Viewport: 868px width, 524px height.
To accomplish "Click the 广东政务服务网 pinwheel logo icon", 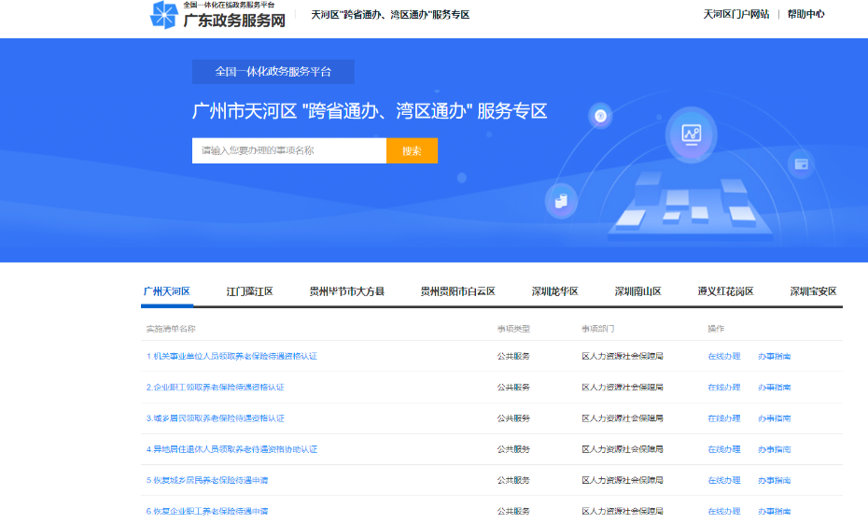I will click(x=163, y=15).
